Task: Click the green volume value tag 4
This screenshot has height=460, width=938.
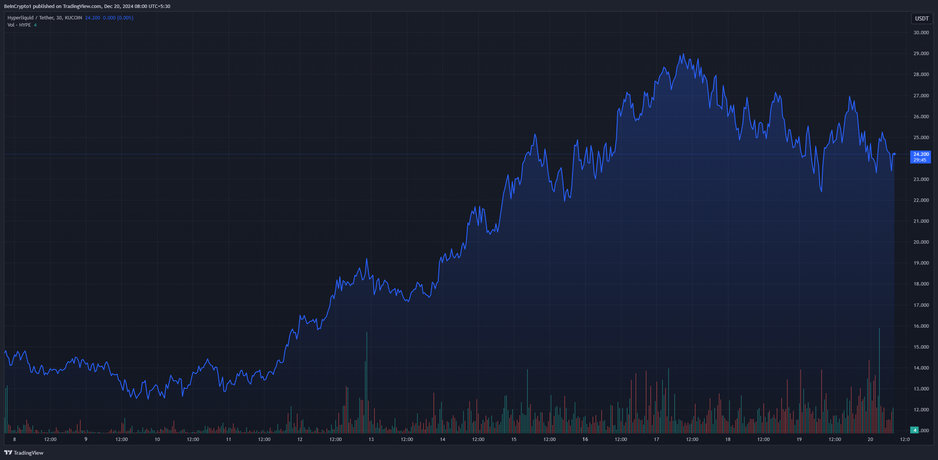Action: point(914,430)
